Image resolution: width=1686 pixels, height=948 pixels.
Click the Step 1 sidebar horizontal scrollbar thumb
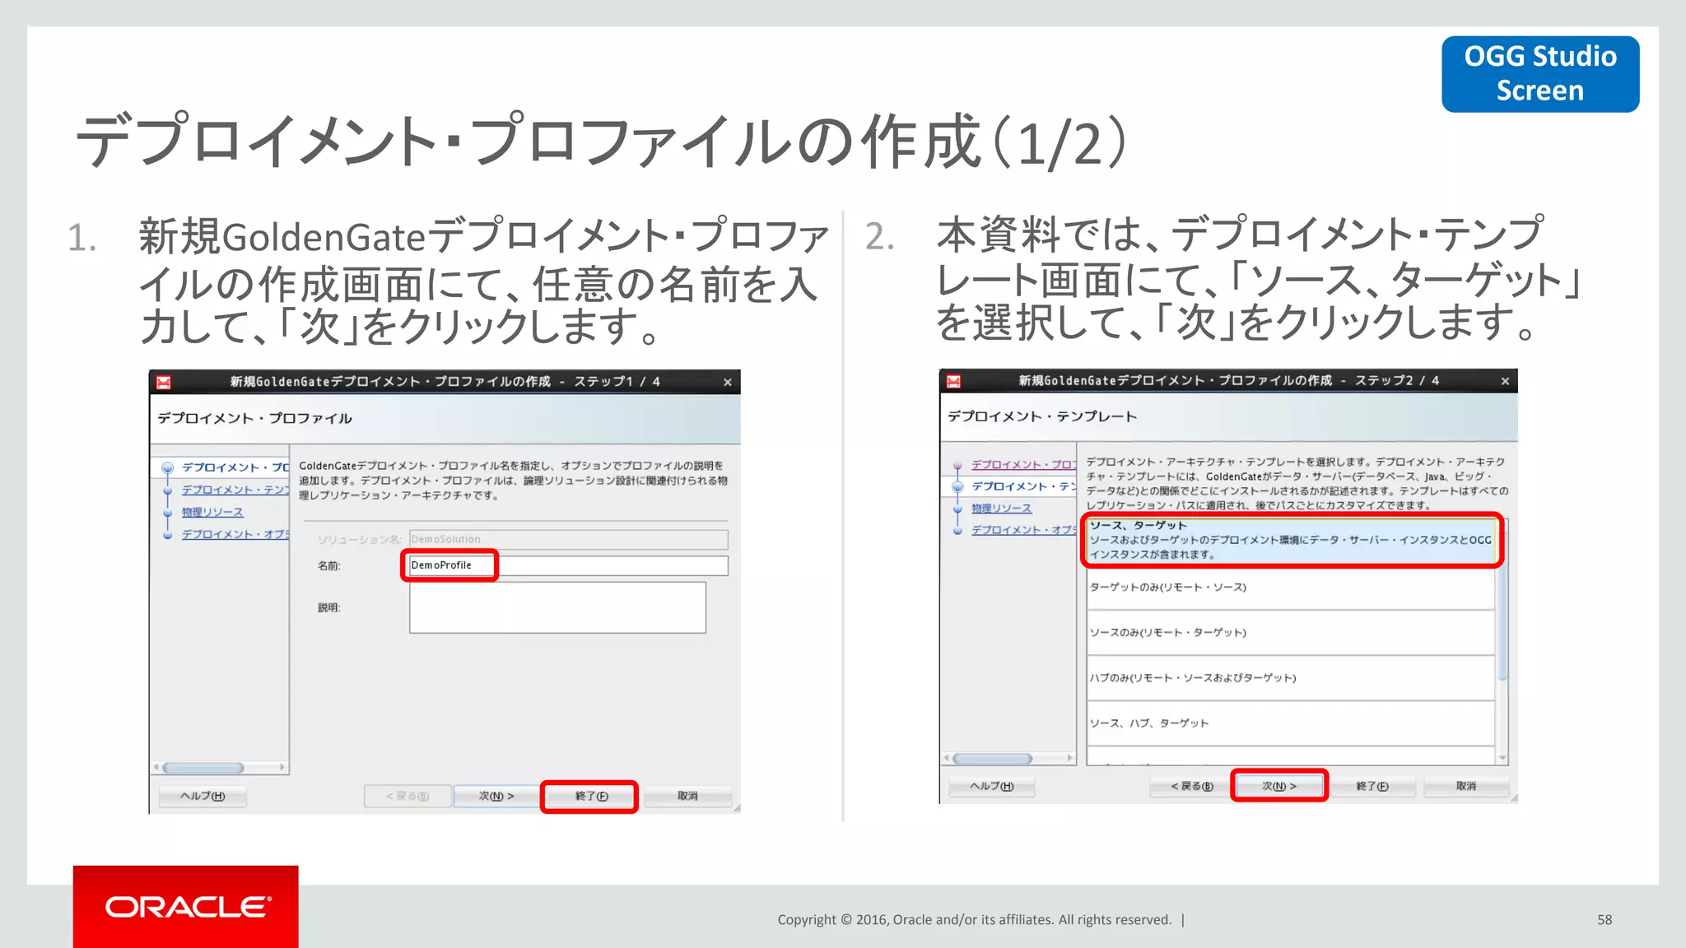tap(203, 768)
